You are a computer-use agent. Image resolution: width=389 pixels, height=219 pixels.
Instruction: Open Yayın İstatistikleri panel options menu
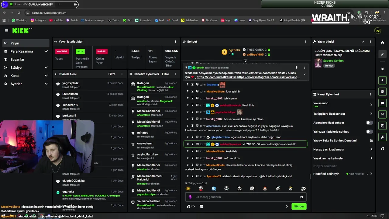175,42
